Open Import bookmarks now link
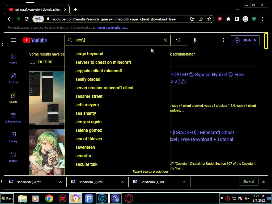272x204 pixels. tap(112, 28)
